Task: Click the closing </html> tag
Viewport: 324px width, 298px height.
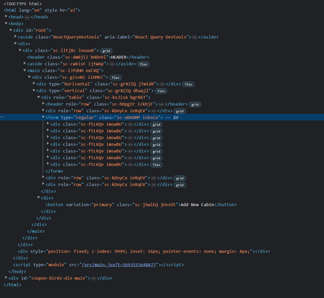Action: point(12,285)
